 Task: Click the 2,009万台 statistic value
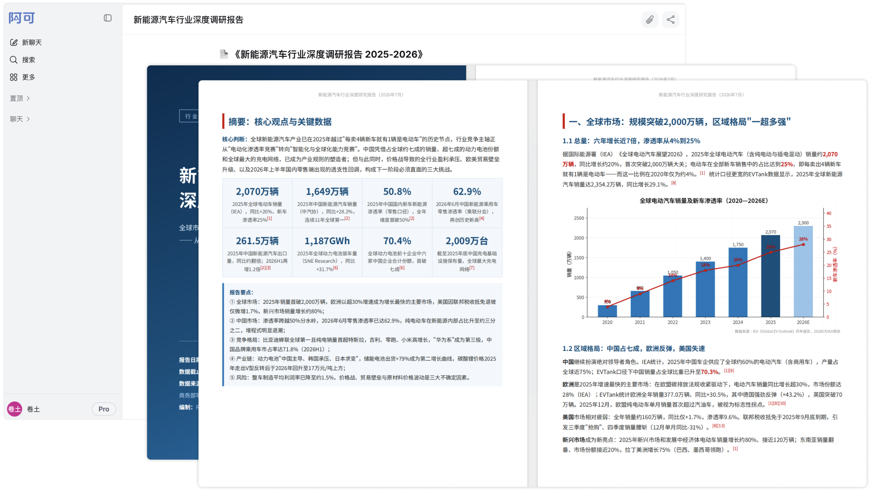tap(467, 241)
